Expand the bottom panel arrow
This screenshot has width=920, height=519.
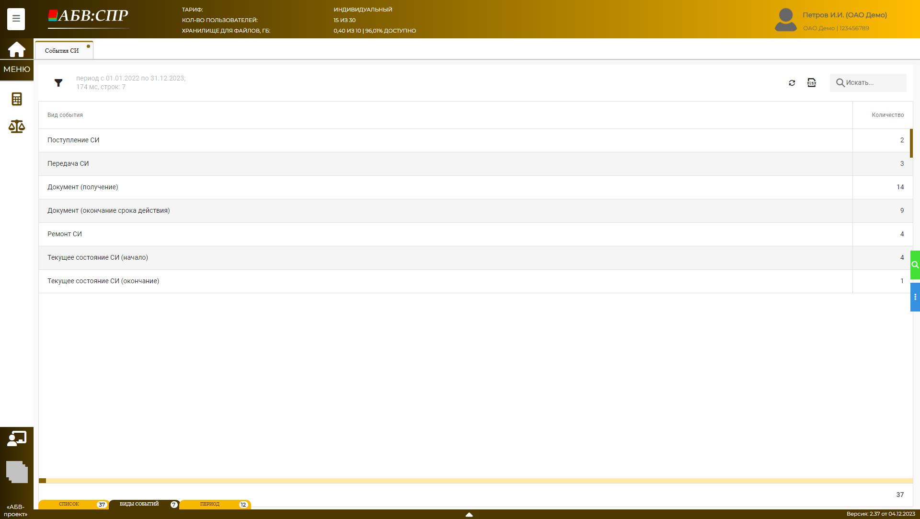pyautogui.click(x=469, y=514)
